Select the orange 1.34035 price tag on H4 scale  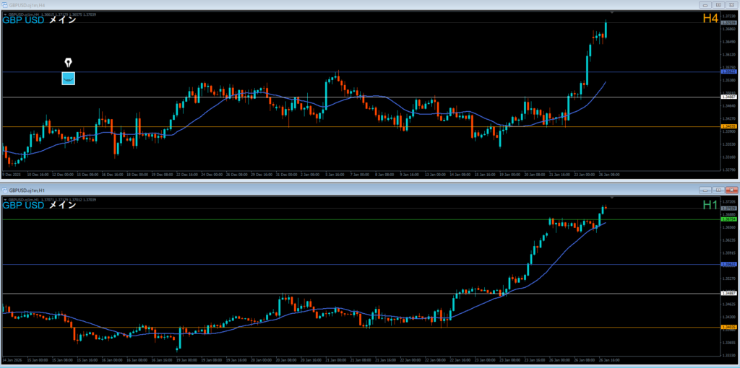(x=729, y=126)
